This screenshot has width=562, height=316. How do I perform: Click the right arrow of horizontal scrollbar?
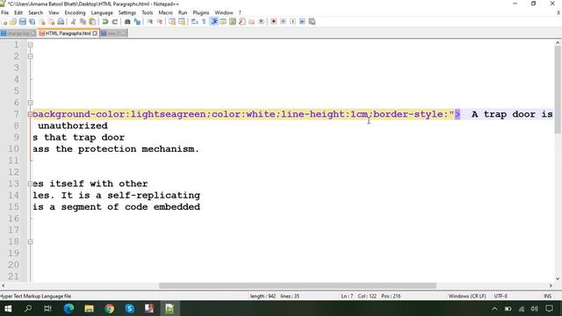coord(551,285)
